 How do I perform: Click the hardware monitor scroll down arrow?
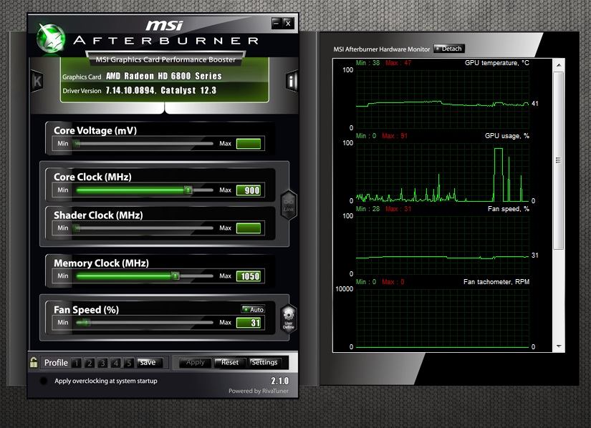pos(559,346)
